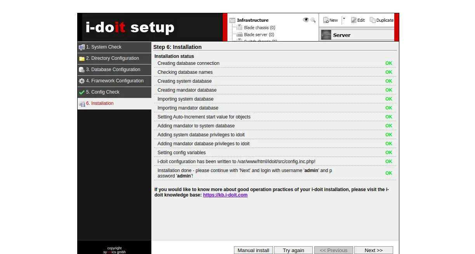Click the New object icon in banner
Screen dimensions: 475x254
coord(326,20)
